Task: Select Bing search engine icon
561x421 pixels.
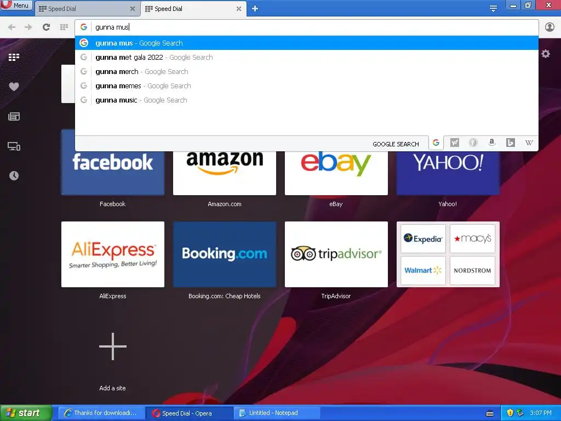Action: 511,143
